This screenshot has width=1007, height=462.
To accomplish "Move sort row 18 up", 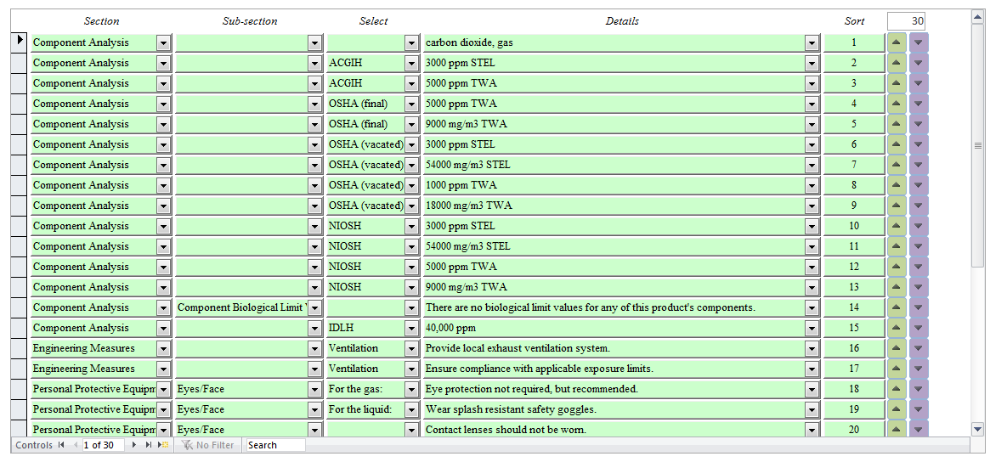I will (x=897, y=389).
